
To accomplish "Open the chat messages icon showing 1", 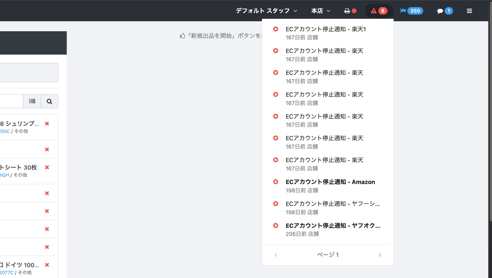I will coord(444,11).
